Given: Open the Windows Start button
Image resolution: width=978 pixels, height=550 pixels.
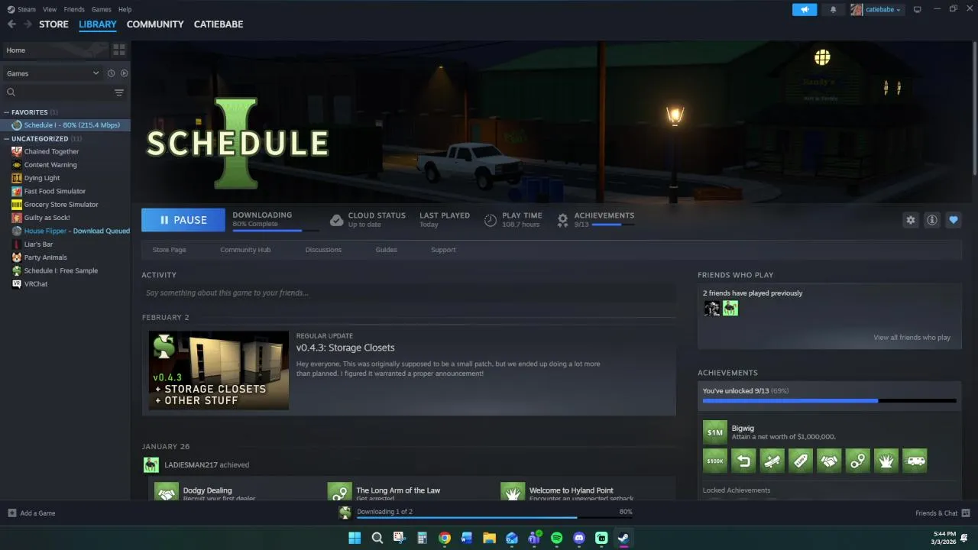Looking at the screenshot, I should click(355, 538).
